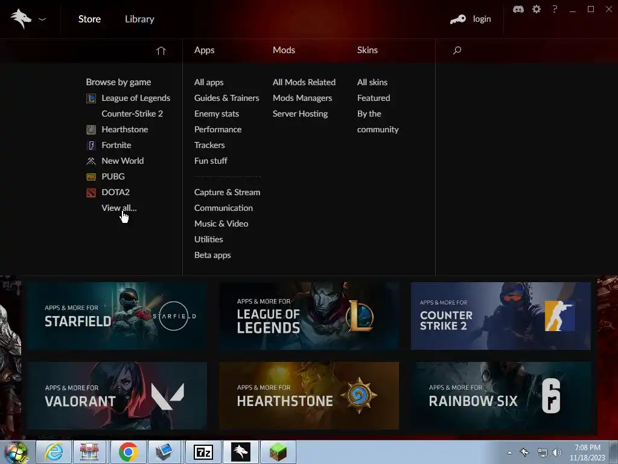Open the Hearthstone apps banner
This screenshot has height=464, width=618.
click(x=309, y=395)
